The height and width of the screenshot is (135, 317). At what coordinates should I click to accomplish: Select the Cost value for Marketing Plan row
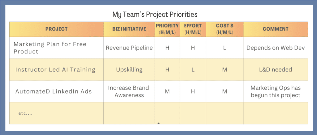point(225,48)
